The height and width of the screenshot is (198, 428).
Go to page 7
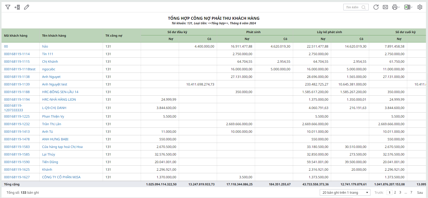click(411, 192)
